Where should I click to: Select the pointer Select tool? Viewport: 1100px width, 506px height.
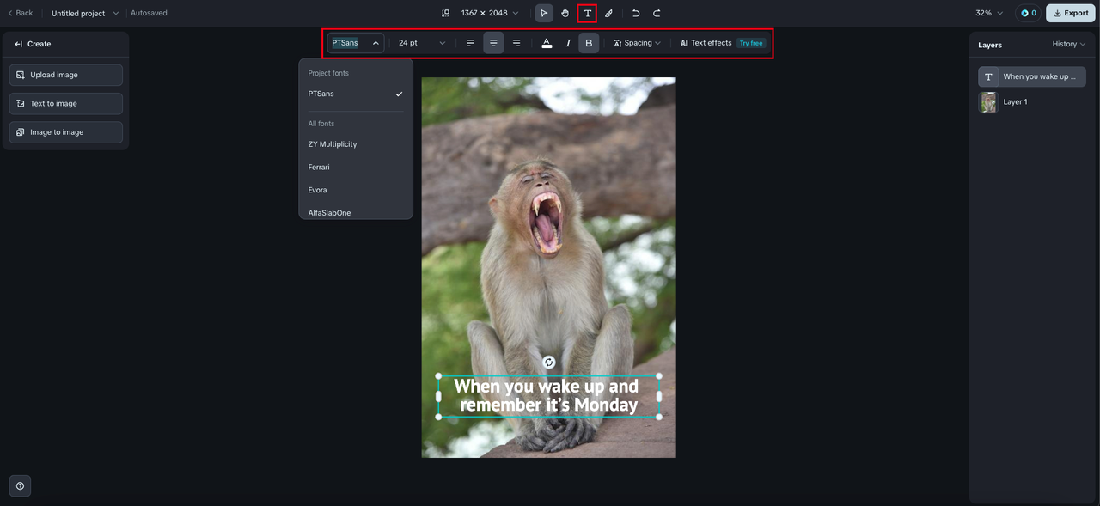[x=544, y=13]
